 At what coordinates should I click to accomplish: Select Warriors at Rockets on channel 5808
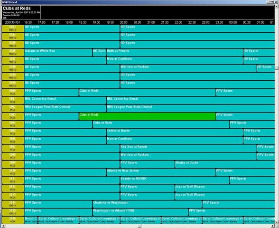[x=188, y=156]
